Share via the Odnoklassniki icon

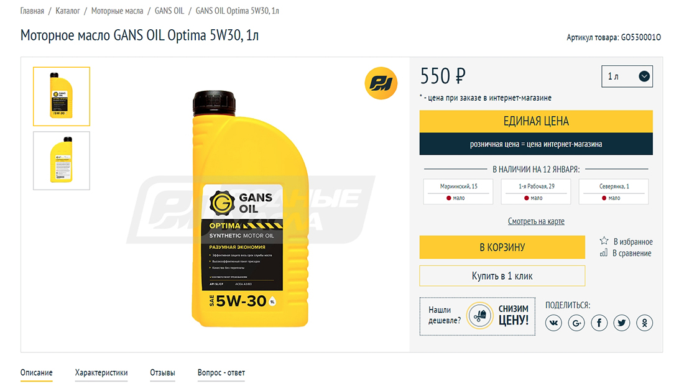(x=644, y=323)
